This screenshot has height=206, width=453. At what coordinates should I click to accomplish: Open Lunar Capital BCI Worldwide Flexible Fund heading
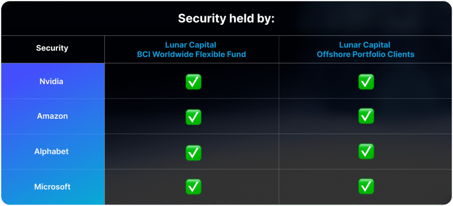coord(192,50)
